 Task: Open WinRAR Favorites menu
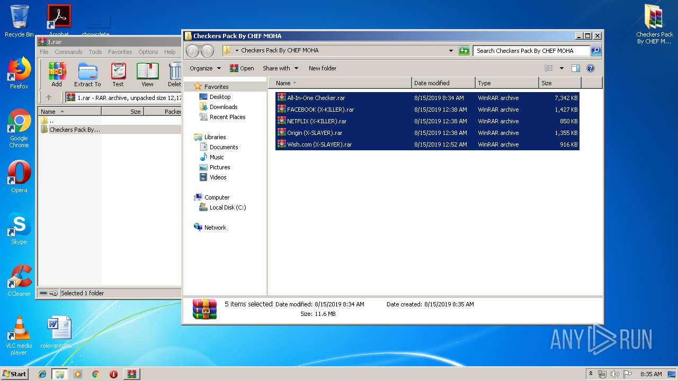120,52
